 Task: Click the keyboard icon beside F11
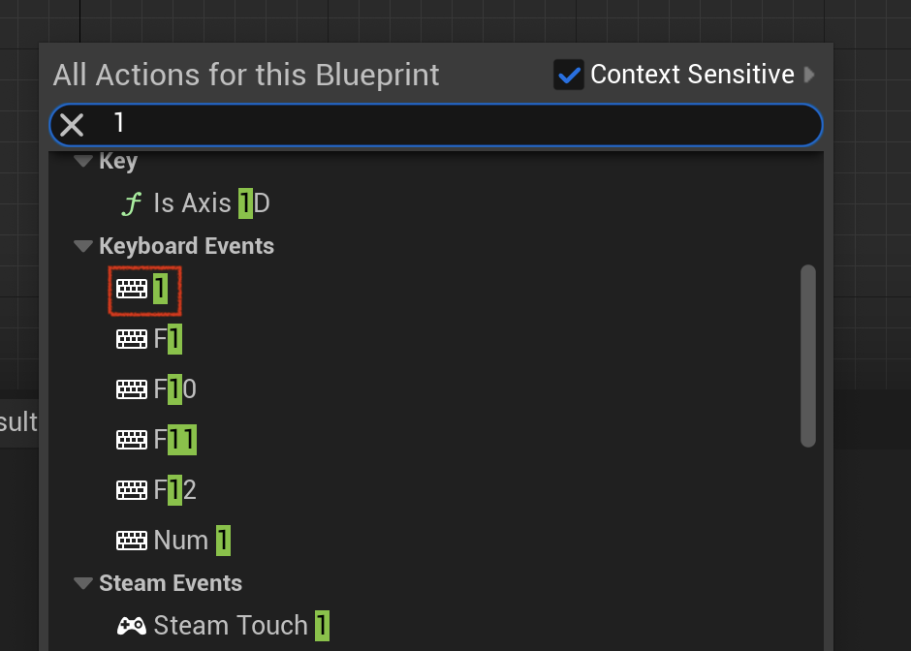point(132,440)
